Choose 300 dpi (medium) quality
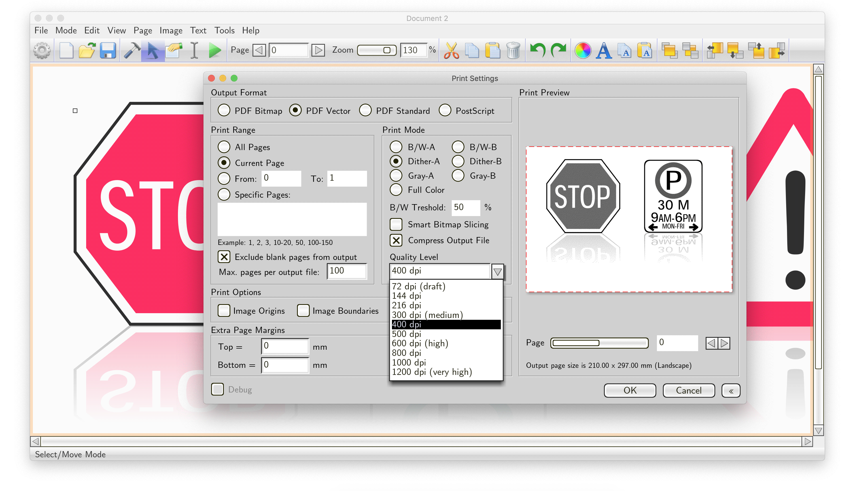This screenshot has width=857, height=491. coord(446,315)
